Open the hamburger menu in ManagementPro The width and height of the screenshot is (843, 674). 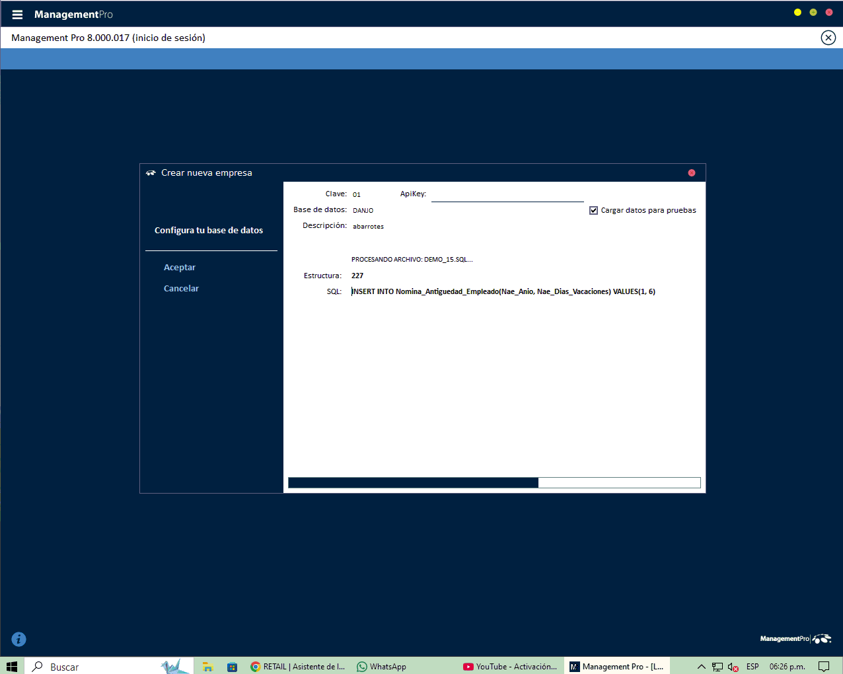(17, 15)
